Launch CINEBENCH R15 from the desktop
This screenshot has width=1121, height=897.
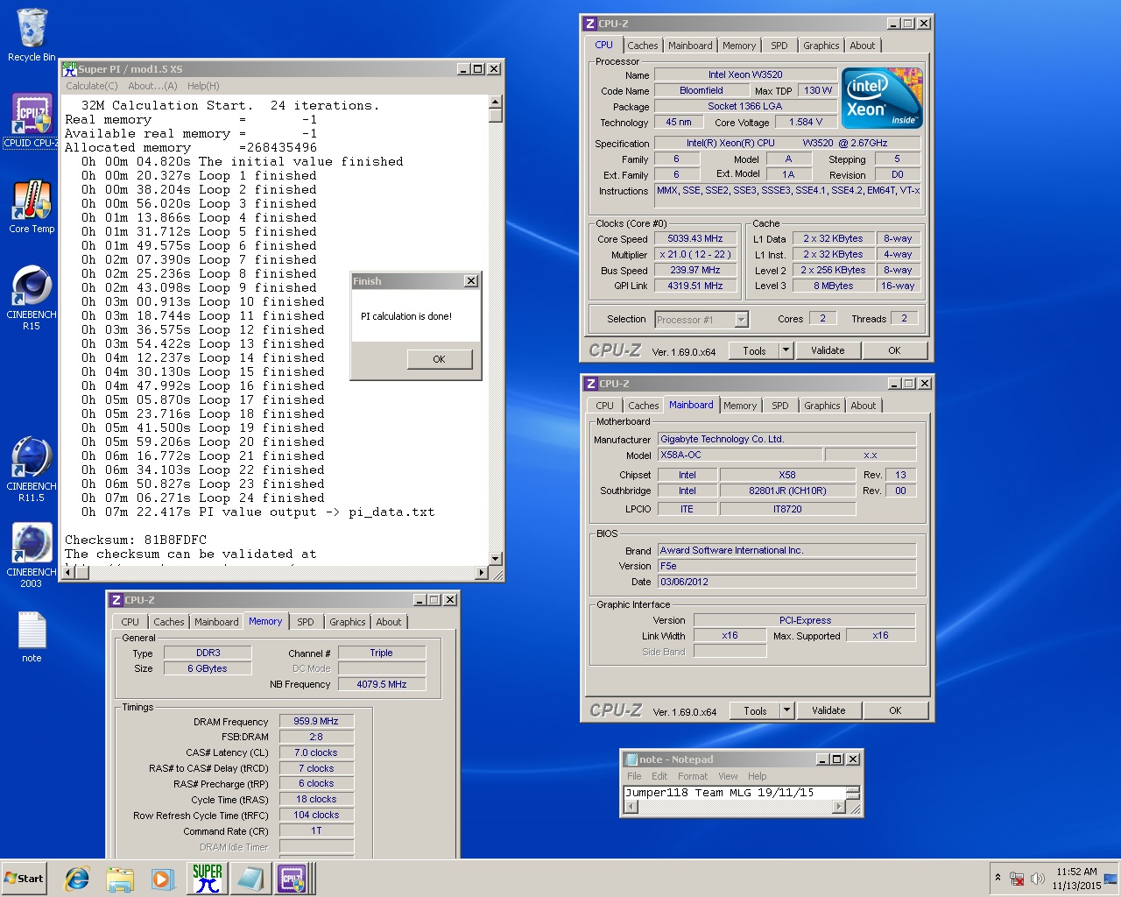pos(32,298)
